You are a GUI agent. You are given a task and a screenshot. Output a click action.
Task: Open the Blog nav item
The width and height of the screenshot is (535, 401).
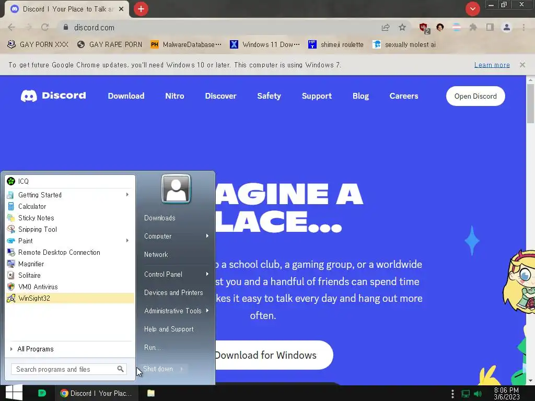[360, 96]
